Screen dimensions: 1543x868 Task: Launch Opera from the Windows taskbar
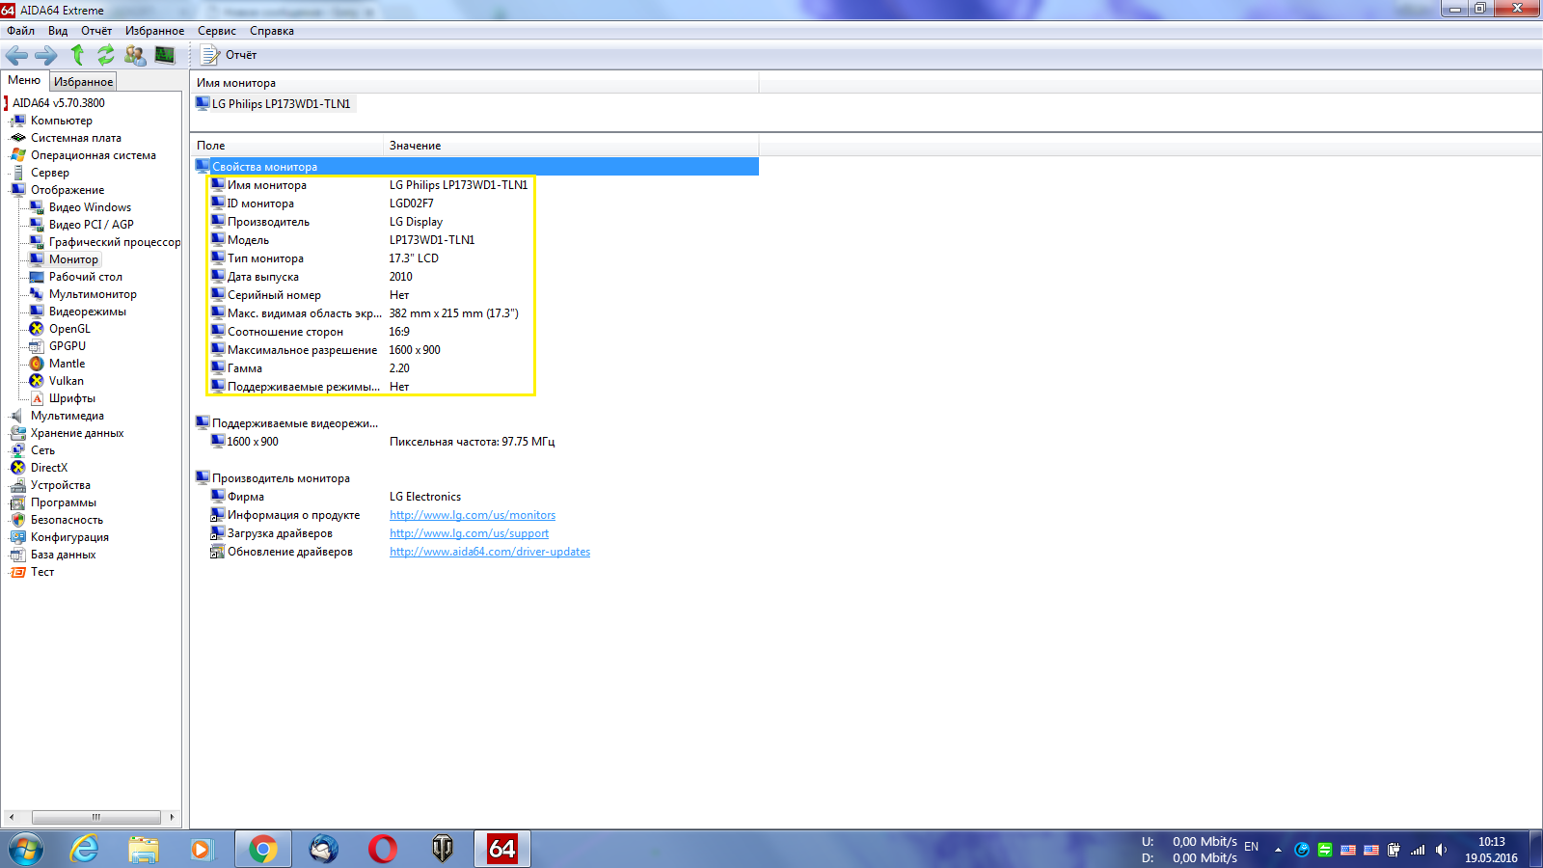(382, 849)
